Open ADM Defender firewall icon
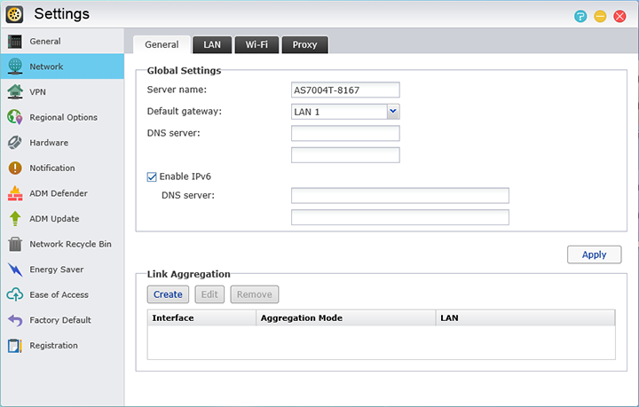Viewport: 639px width, 407px height. (x=14, y=193)
